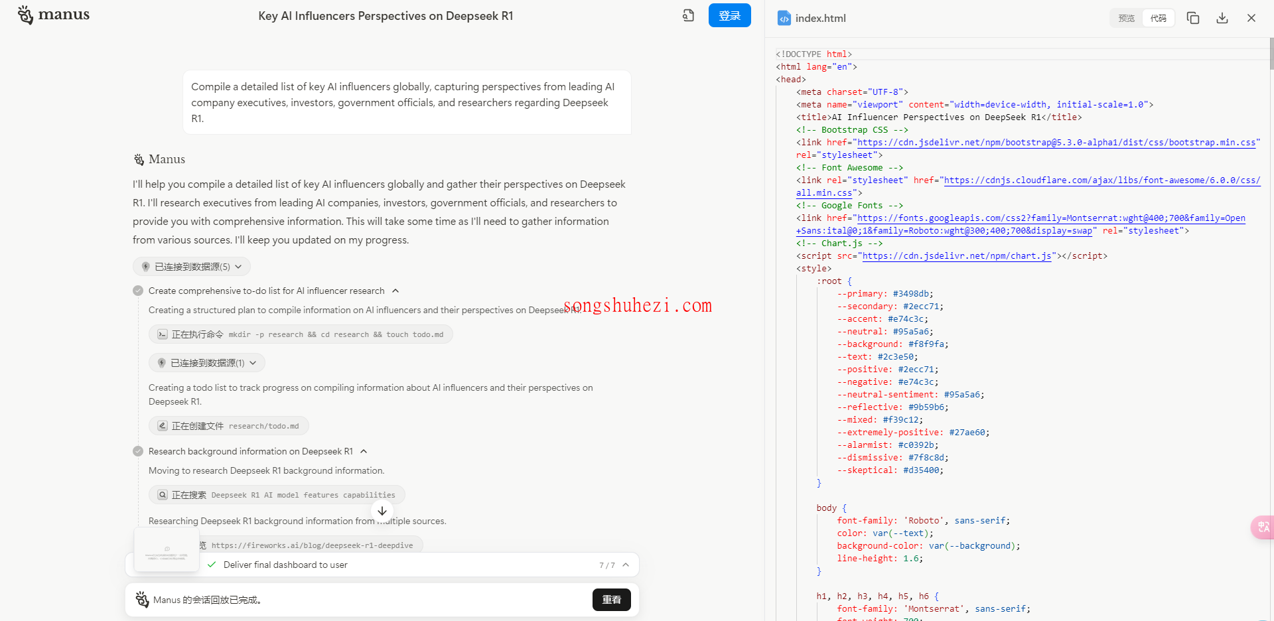This screenshot has height=621, width=1274.
Task: Click the edit icon in the todo.md chip
Action: 162,426
